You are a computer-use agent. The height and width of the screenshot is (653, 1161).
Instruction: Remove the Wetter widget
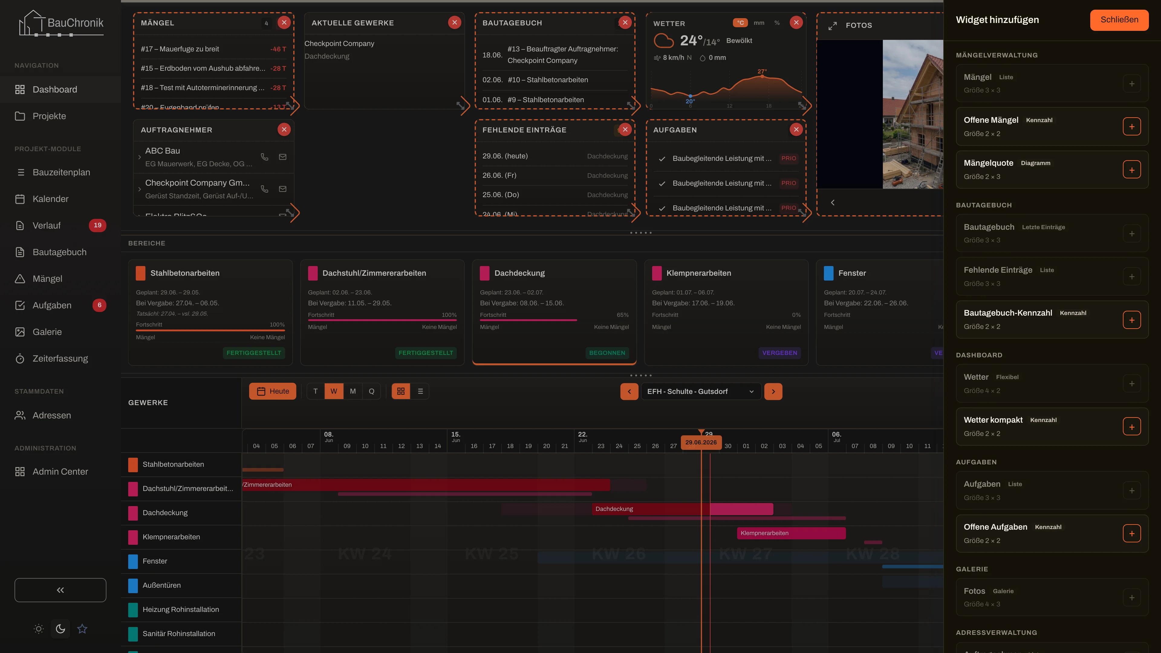click(796, 23)
